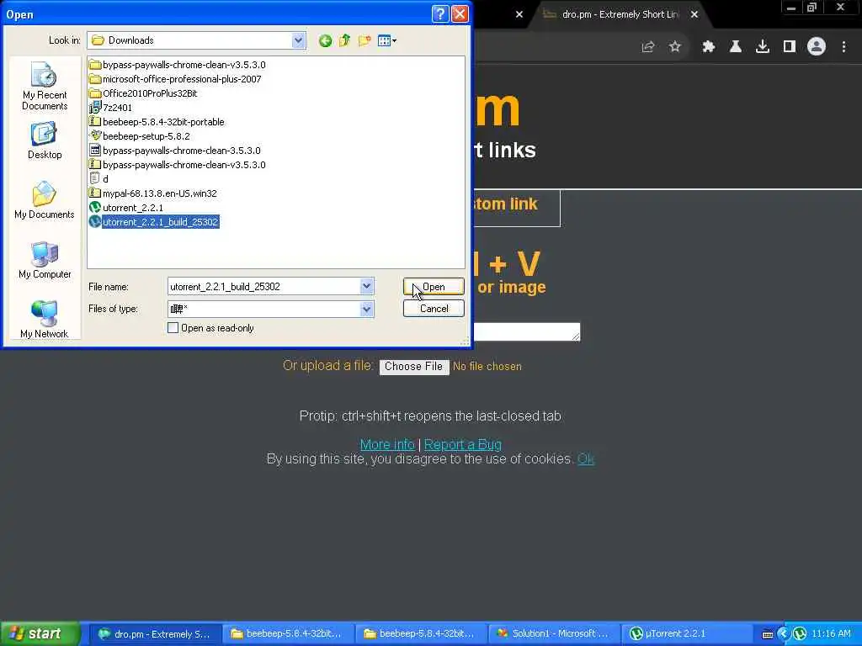Create a new folder icon

click(364, 40)
